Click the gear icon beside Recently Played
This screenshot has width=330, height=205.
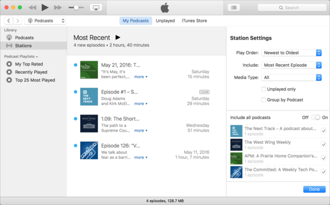pyautogui.click(x=9, y=72)
